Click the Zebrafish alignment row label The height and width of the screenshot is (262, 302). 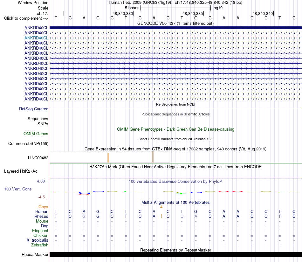40,245
